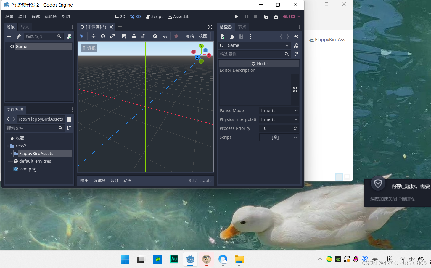
Task: Open Pause Mode Inherit dropdown
Action: click(279, 111)
